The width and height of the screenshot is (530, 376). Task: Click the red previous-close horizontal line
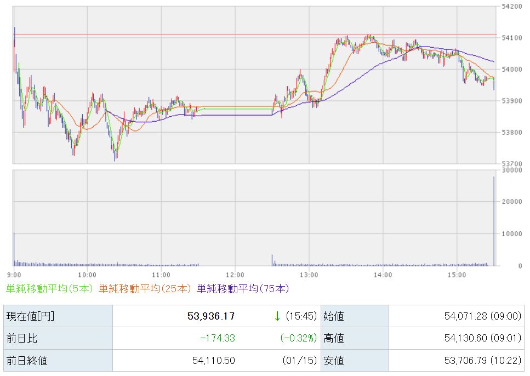pos(252,35)
